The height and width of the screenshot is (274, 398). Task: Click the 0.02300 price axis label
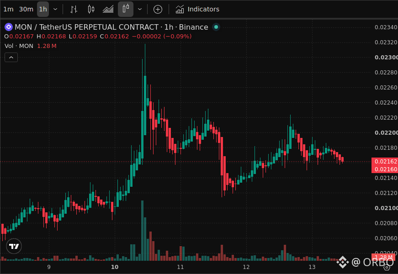click(386, 58)
